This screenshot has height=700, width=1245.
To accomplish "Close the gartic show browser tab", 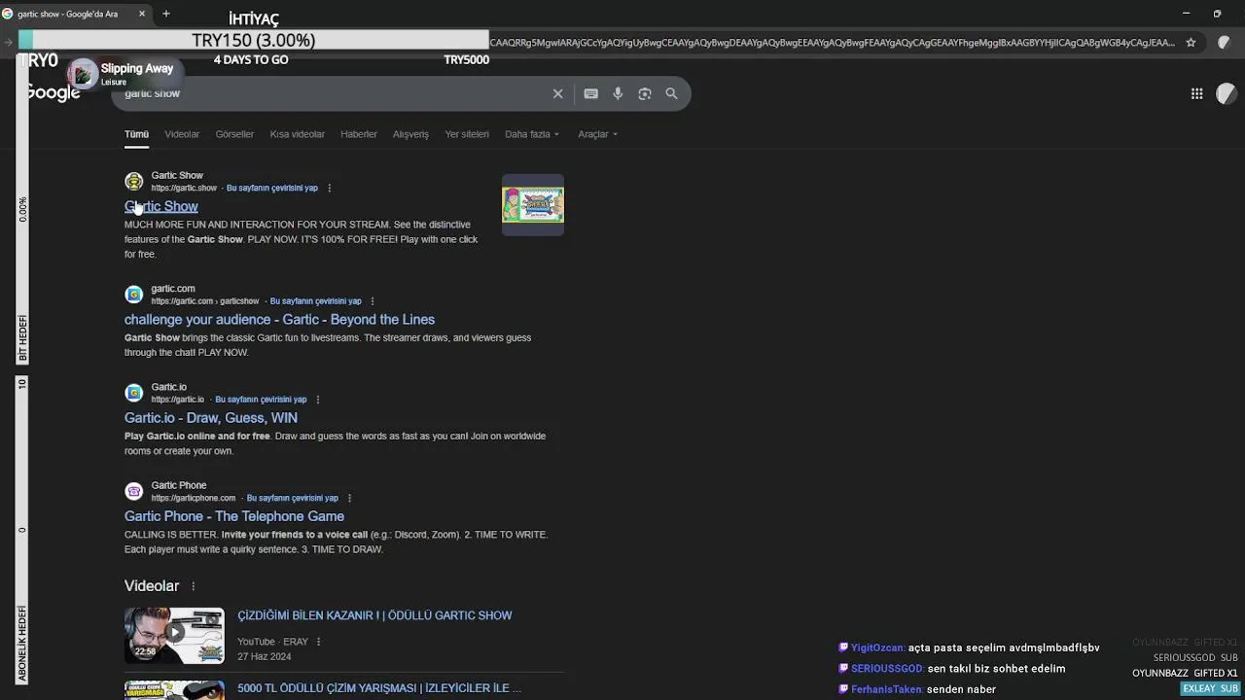I will 142,14.
